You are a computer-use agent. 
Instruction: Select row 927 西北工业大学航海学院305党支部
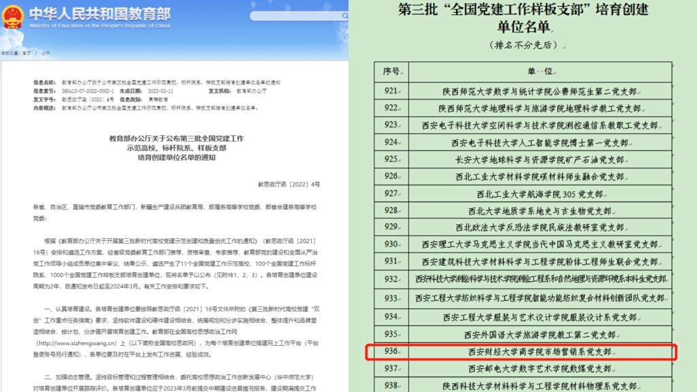[540, 194]
